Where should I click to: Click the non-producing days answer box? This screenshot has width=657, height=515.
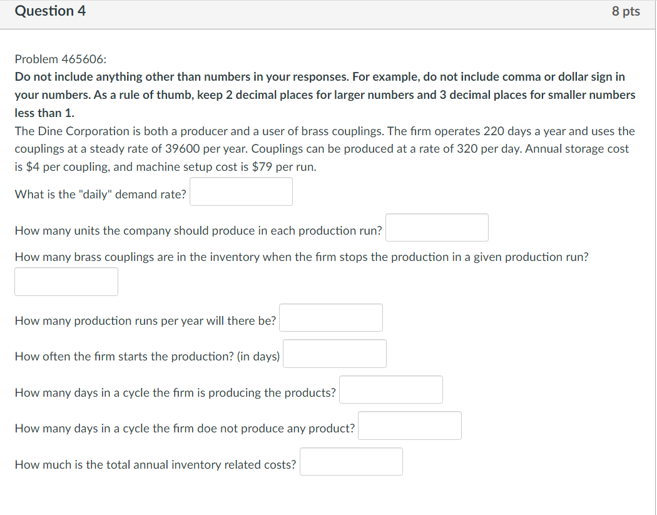(x=409, y=425)
